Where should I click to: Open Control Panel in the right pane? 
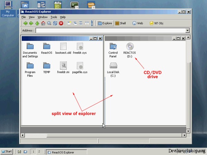[x=113, y=50]
